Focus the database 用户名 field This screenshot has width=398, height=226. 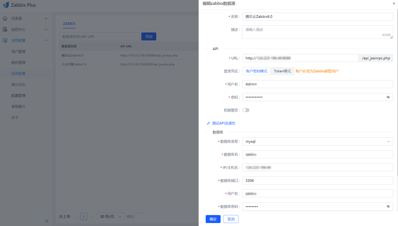(318, 194)
